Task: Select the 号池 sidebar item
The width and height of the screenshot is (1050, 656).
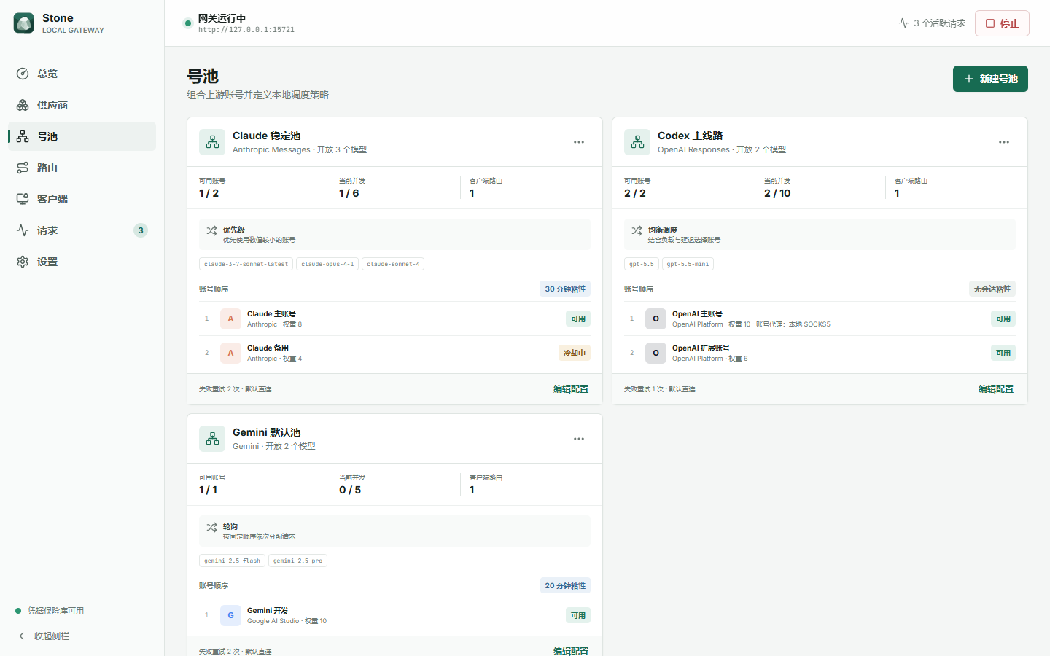Action: coord(82,136)
